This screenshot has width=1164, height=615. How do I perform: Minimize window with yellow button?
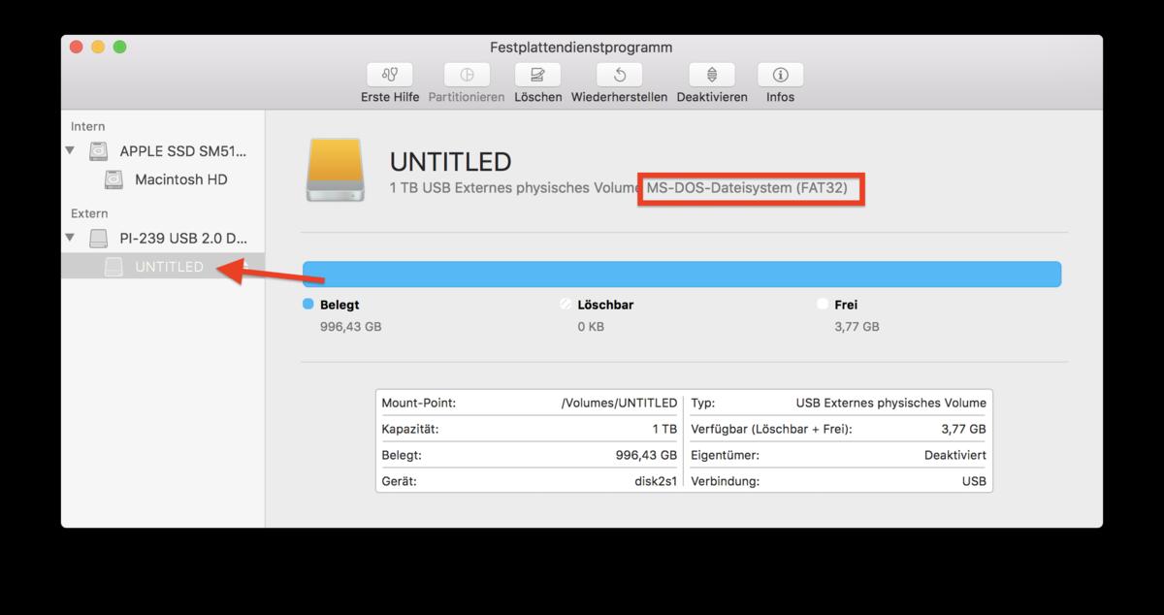click(98, 47)
